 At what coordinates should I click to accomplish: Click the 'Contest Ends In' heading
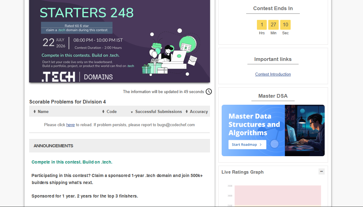click(x=273, y=8)
